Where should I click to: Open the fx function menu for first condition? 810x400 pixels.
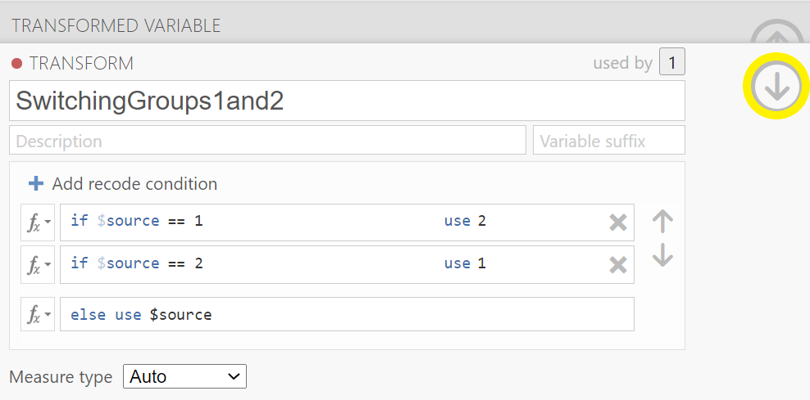pyautogui.click(x=38, y=222)
